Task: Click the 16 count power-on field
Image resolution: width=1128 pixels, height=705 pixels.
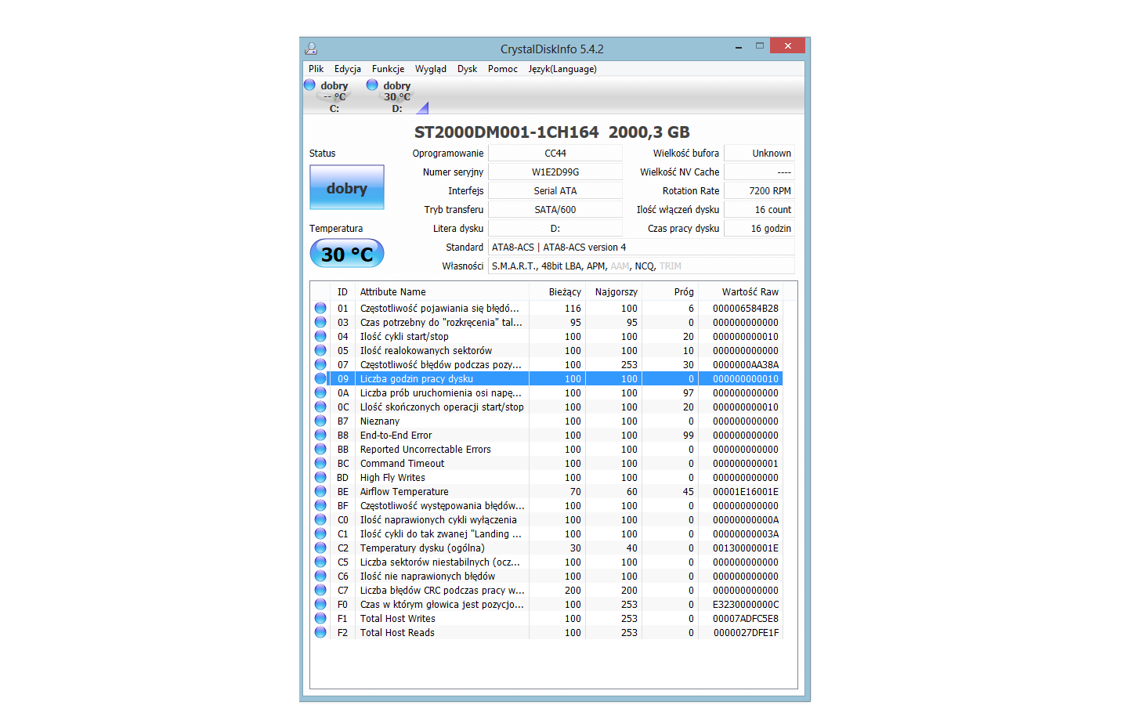Action: [759, 209]
